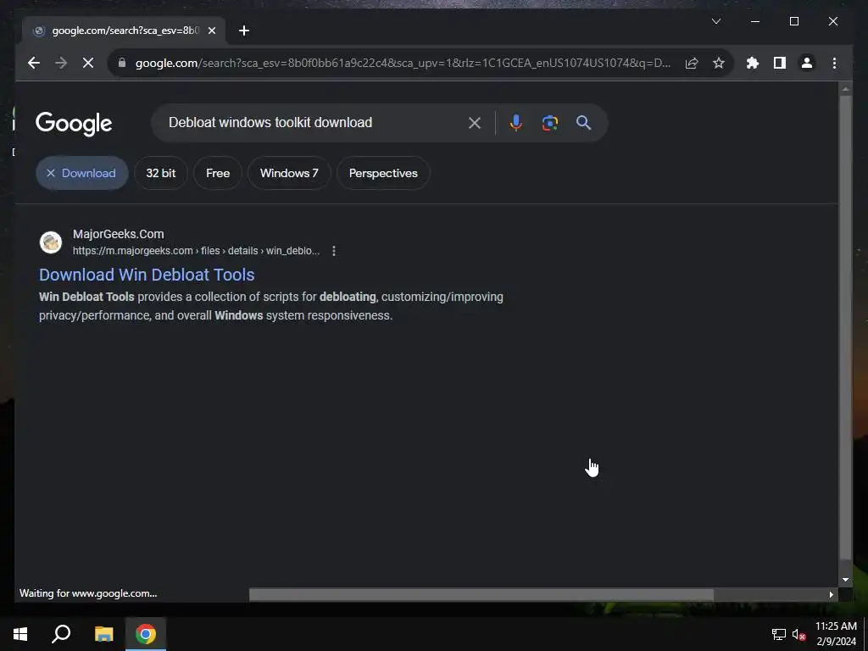Open the clock showing 11:25 AM
Screen dimensions: 868x651
pos(836,634)
